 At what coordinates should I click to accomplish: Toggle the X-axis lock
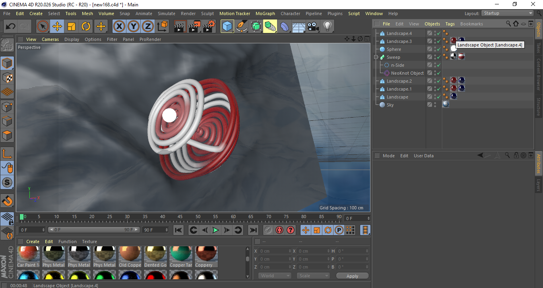(119, 27)
